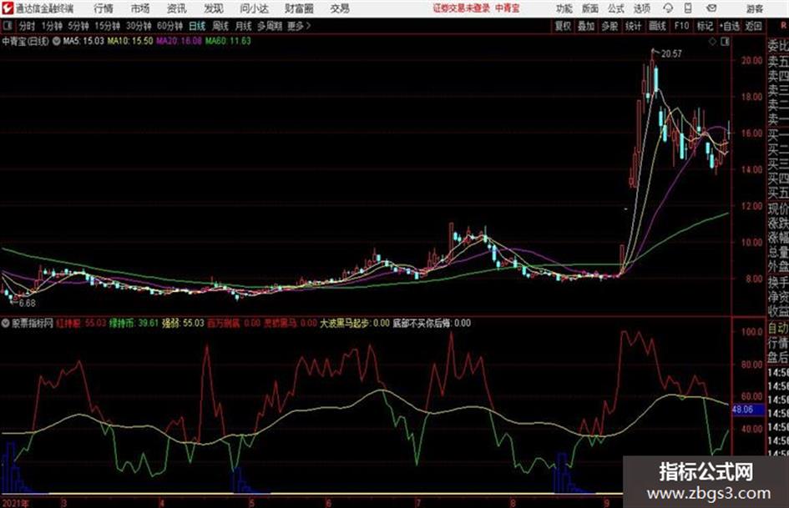
Task: Select the 周线 weekly chart tab
Action: [220, 26]
